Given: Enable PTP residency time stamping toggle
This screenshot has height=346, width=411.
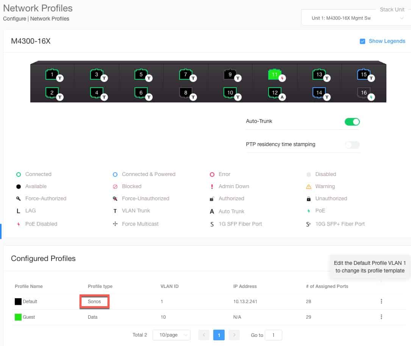Looking at the screenshot, I should click(x=352, y=145).
